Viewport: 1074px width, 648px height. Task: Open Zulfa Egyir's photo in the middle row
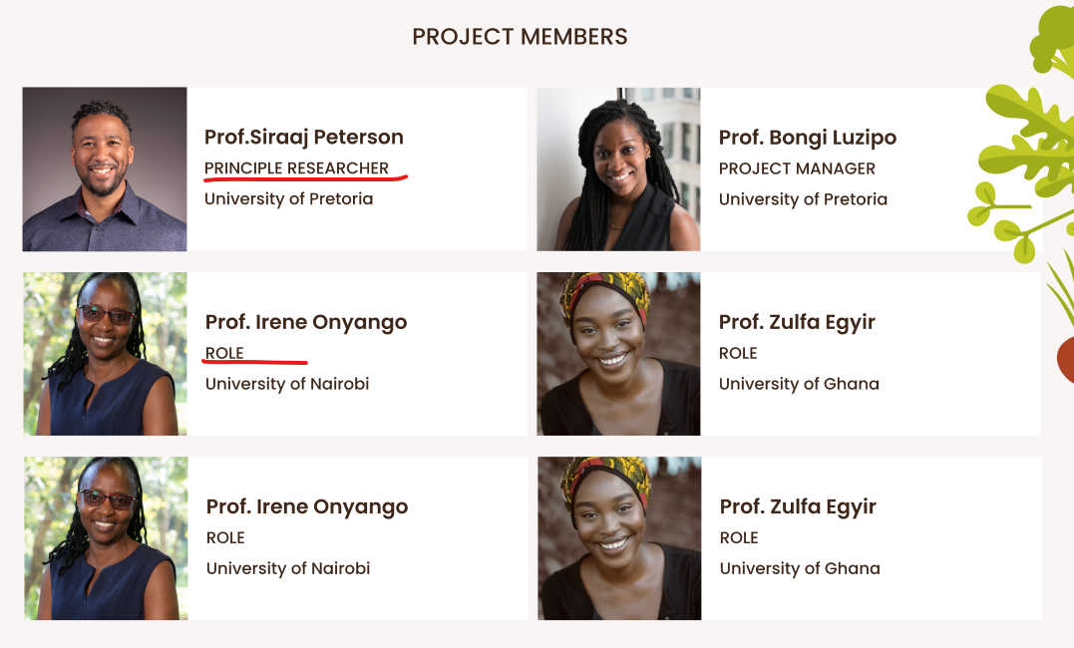click(618, 354)
